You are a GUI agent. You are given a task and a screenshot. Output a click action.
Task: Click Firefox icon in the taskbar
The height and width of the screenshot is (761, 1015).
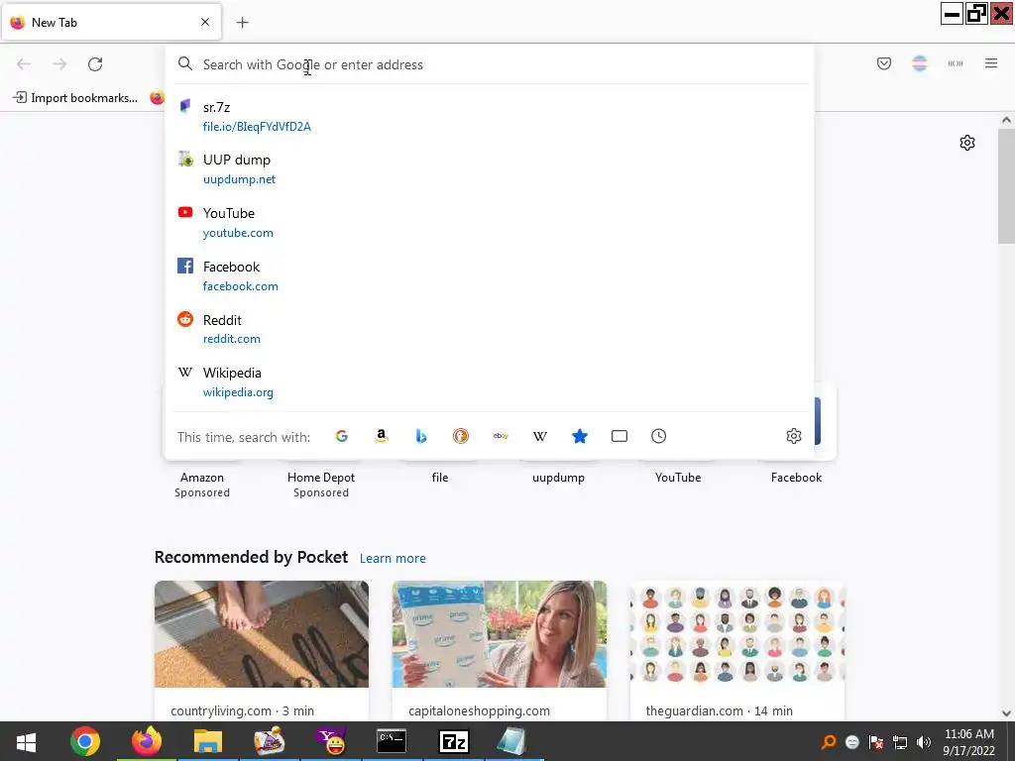click(147, 741)
